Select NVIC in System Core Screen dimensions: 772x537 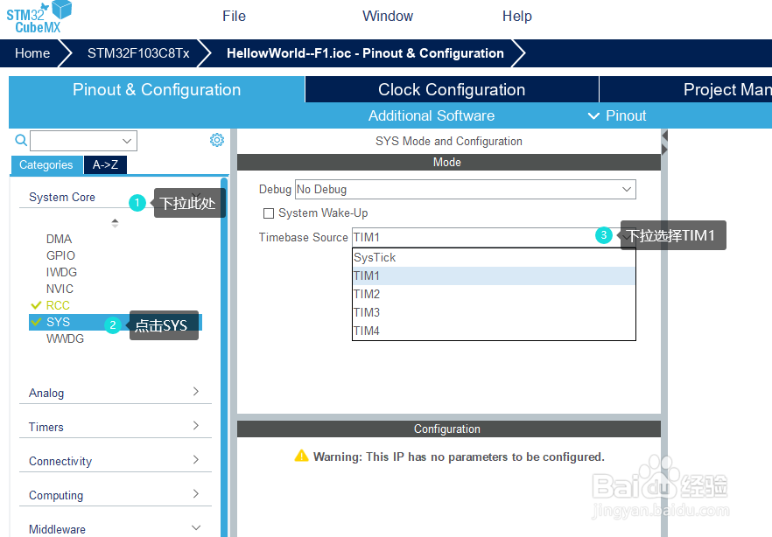(60, 289)
